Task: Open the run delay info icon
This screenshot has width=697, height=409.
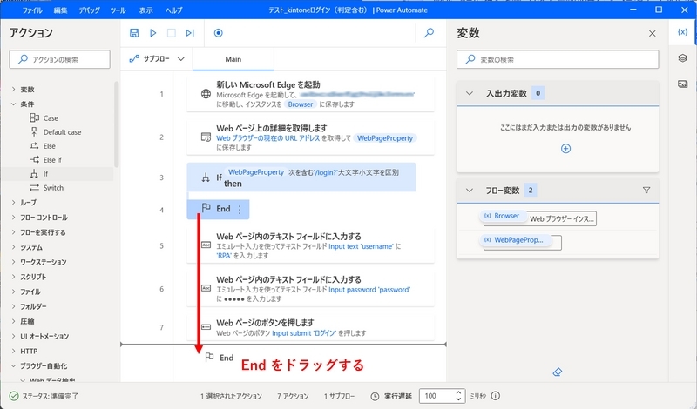Action: tap(496, 396)
